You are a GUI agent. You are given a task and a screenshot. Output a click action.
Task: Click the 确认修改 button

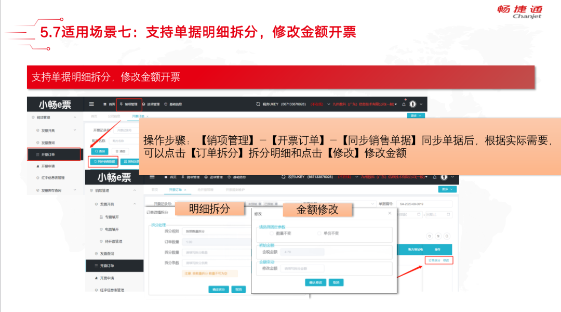(x=315, y=283)
